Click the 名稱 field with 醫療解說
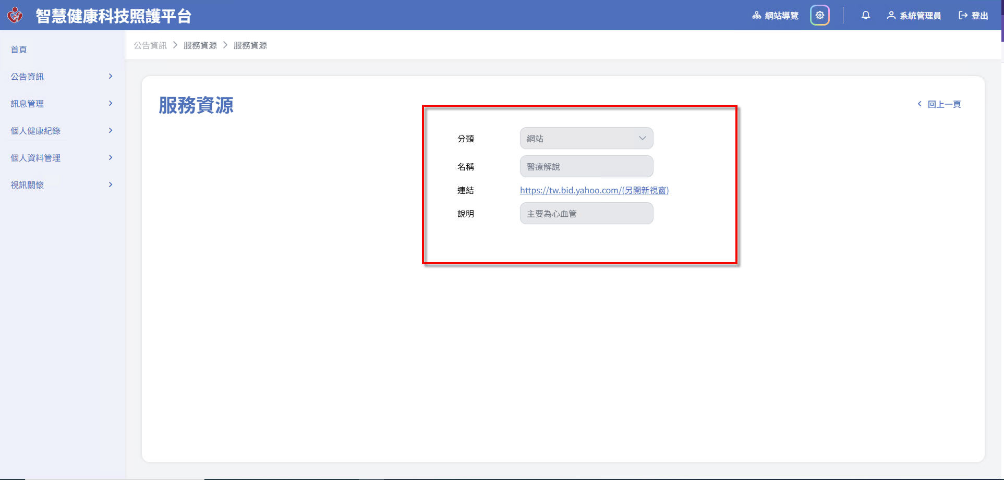 click(x=586, y=167)
